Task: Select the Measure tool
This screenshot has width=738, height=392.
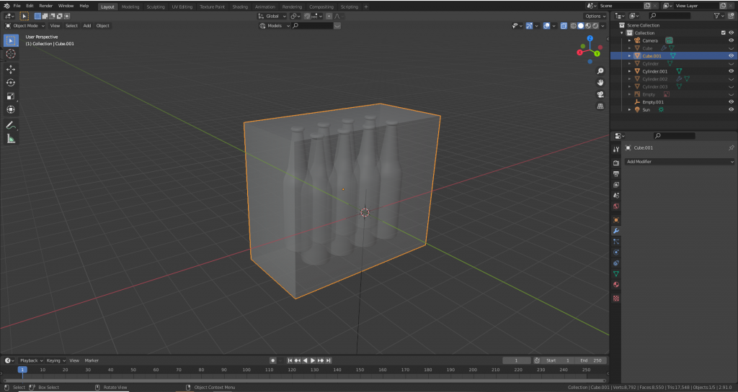Action: (11, 139)
